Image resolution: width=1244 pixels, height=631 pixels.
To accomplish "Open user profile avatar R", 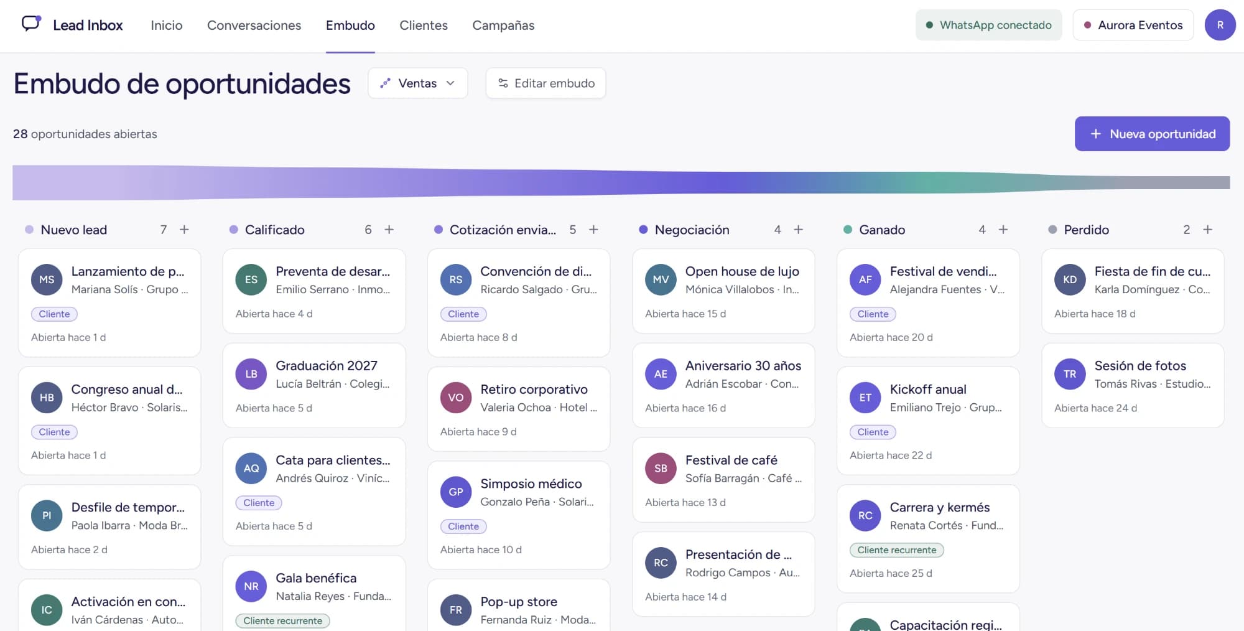I will 1220,25.
